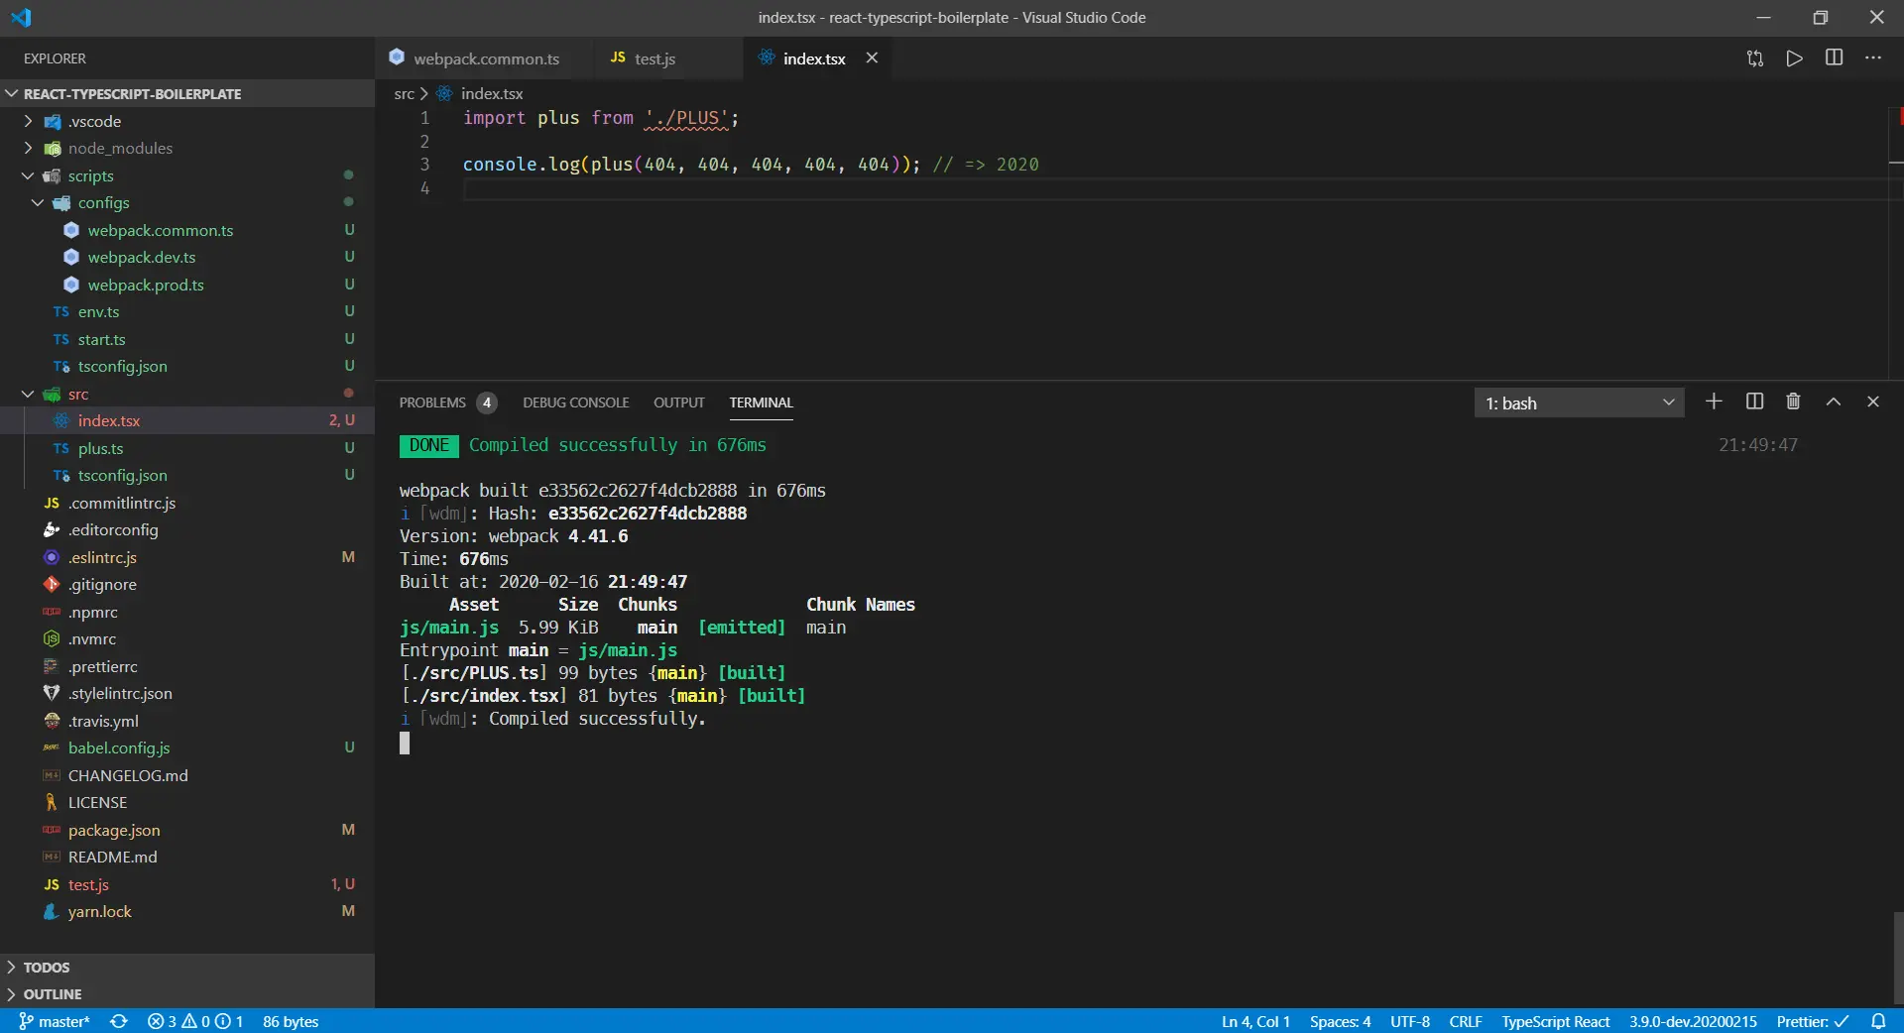1904x1033 pixels.
Task: Expand the .vscode folder
Action: click(x=187, y=121)
